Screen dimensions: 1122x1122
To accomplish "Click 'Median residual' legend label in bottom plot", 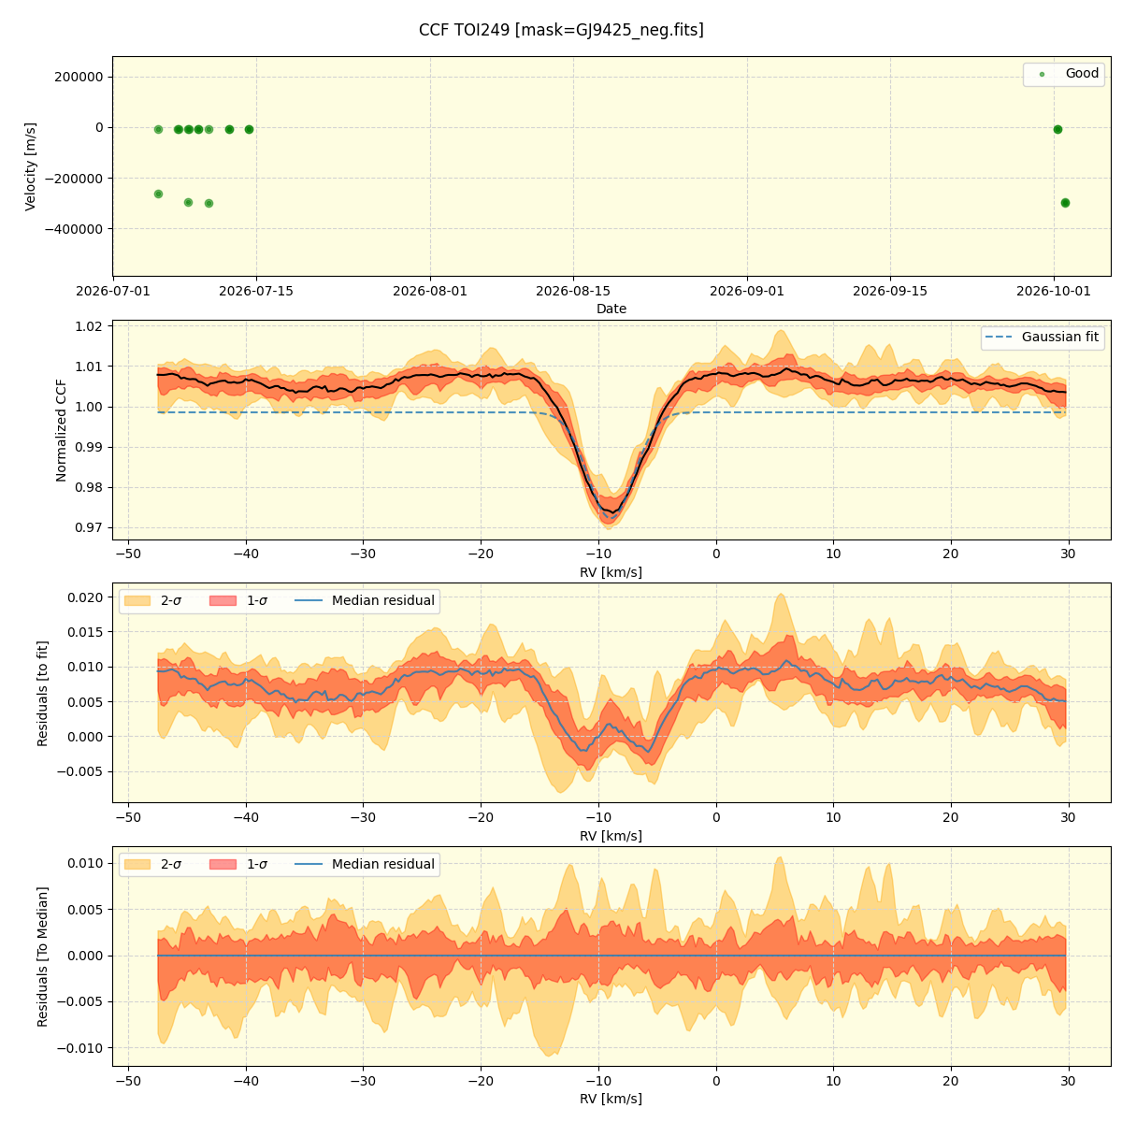I will coord(383,864).
